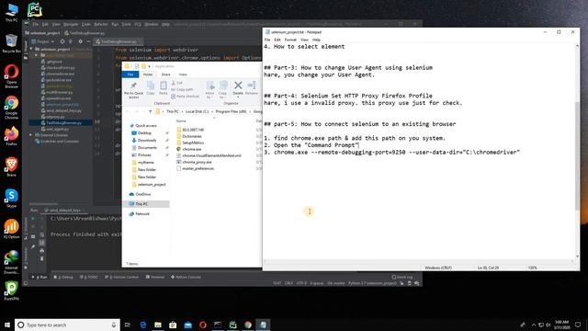The width and height of the screenshot is (588, 331).
Task: Hide PyCharm project panel with minus icon
Action: point(88,41)
